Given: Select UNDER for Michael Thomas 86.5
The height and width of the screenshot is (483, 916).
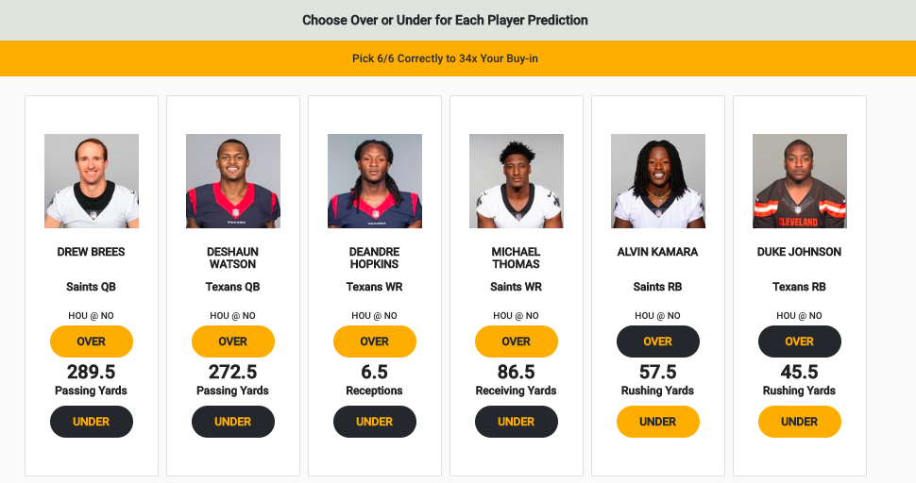Looking at the screenshot, I should (x=517, y=422).
